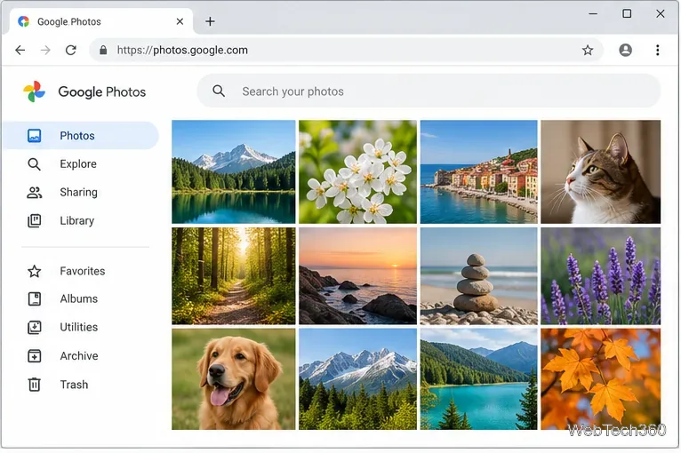
Task: Open the white blossom flowers photo
Action: pyautogui.click(x=358, y=171)
